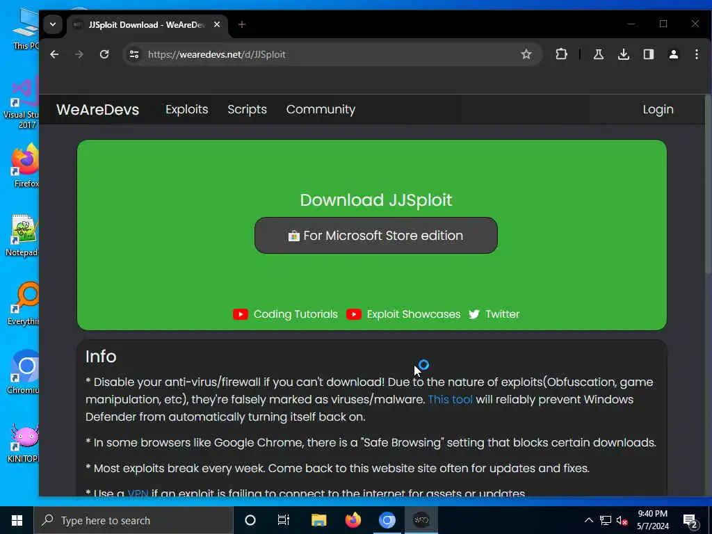This screenshot has height=534, width=712.
Task: Open the Exploits menu item
Action: point(186,109)
